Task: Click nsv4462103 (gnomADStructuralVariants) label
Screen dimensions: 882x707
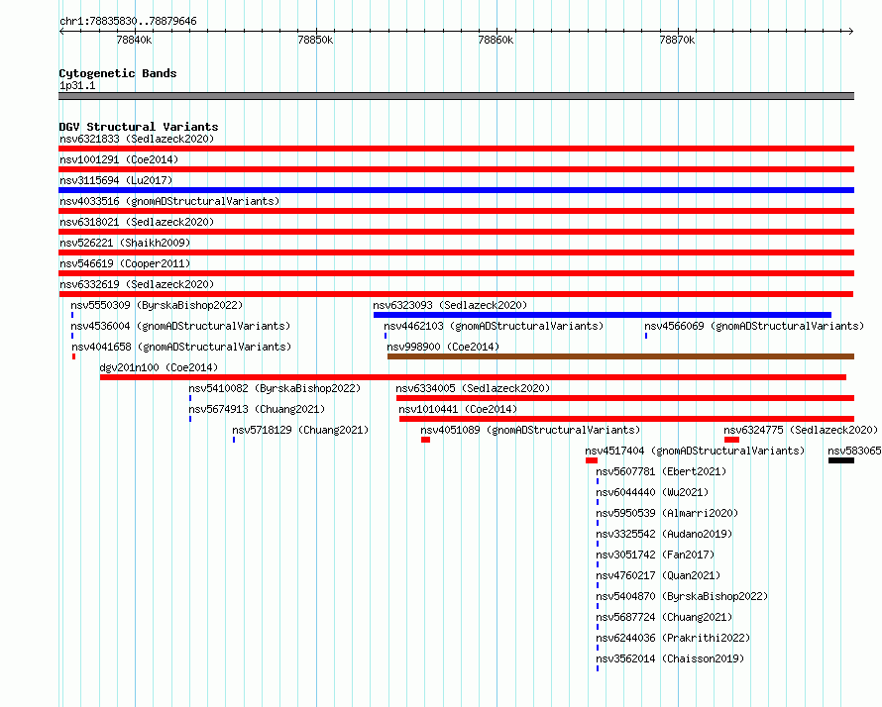Action: pos(494,326)
